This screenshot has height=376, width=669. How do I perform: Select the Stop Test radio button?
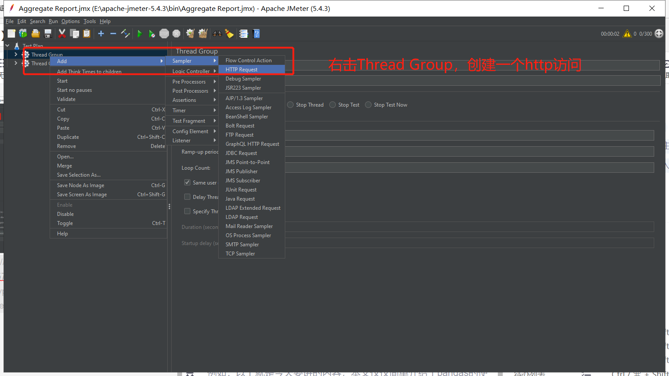pos(332,105)
